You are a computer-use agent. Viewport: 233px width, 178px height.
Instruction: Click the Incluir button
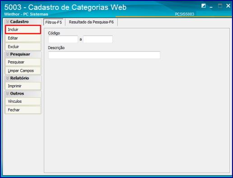coord(23,29)
